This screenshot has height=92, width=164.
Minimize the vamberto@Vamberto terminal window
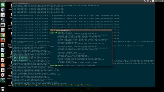(53, 30)
